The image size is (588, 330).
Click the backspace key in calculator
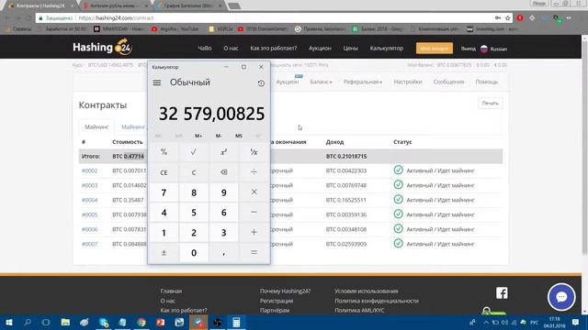tap(223, 172)
